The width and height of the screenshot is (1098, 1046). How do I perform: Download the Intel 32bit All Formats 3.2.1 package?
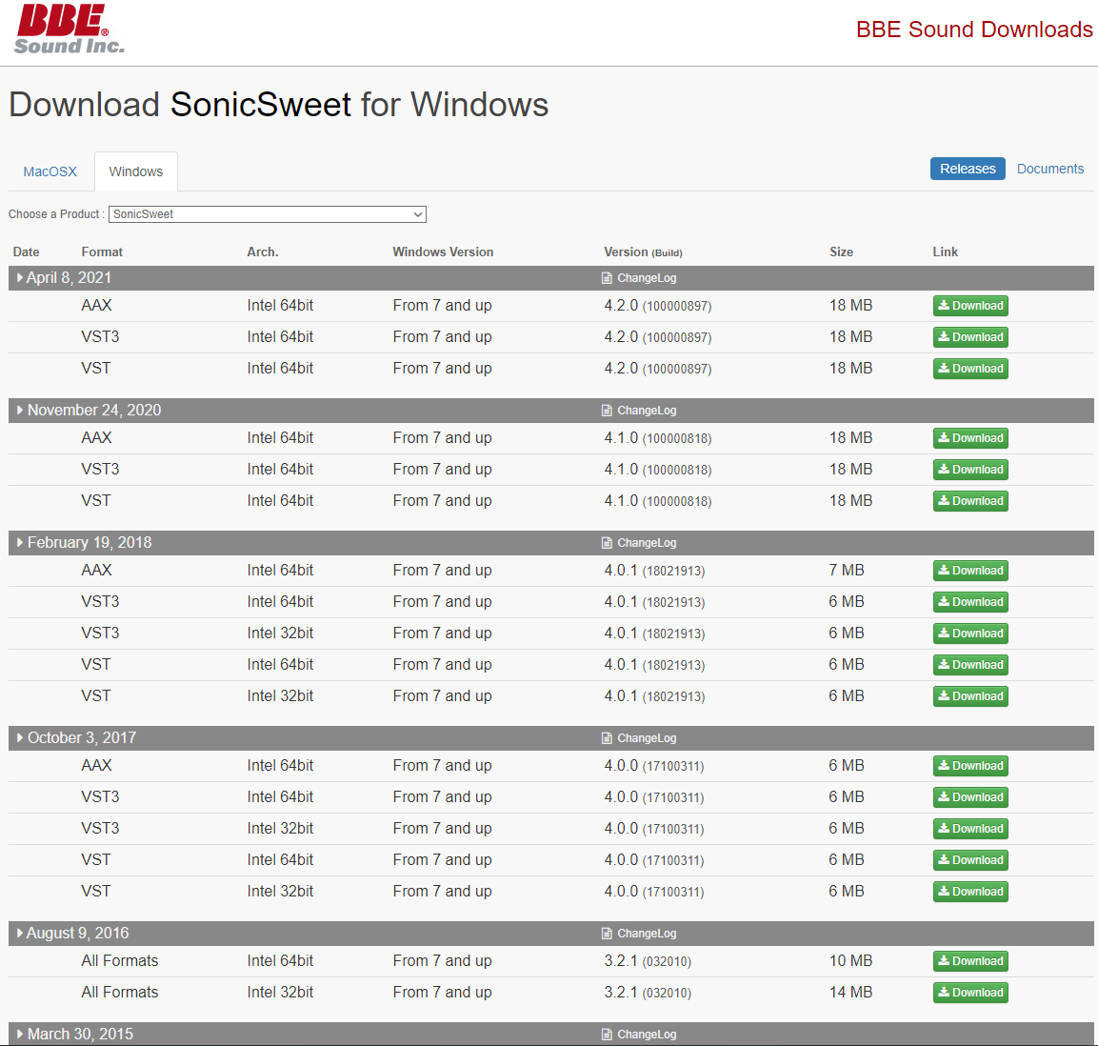(970, 992)
